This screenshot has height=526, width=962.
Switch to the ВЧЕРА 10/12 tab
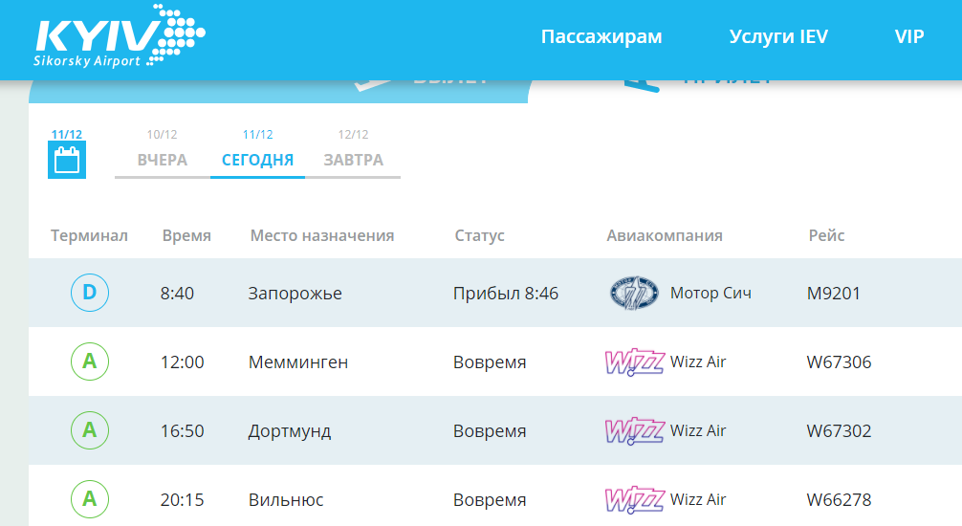(x=162, y=152)
